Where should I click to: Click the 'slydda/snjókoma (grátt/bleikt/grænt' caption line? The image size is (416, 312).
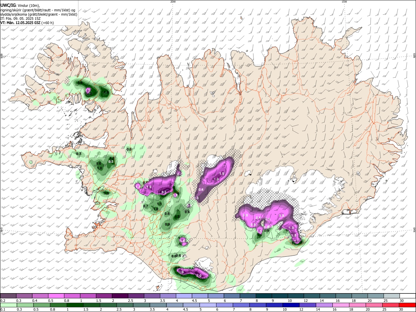click(x=39, y=14)
